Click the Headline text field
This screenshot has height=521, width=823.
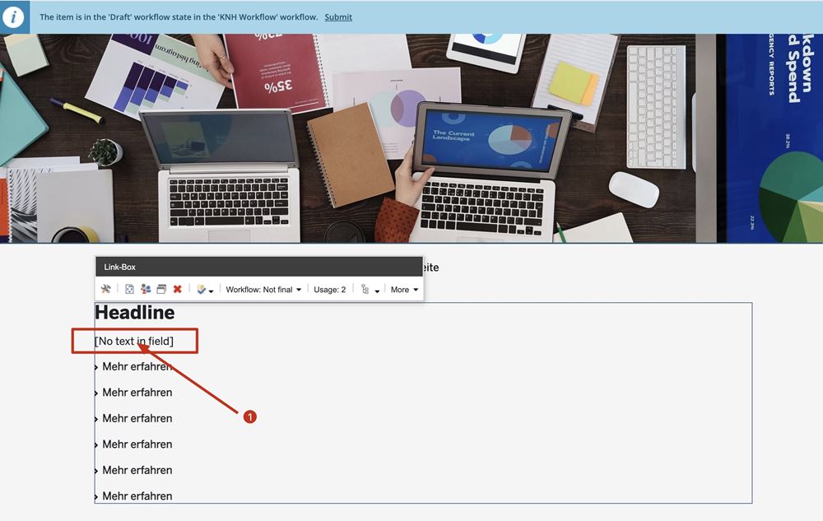pyautogui.click(x=135, y=313)
